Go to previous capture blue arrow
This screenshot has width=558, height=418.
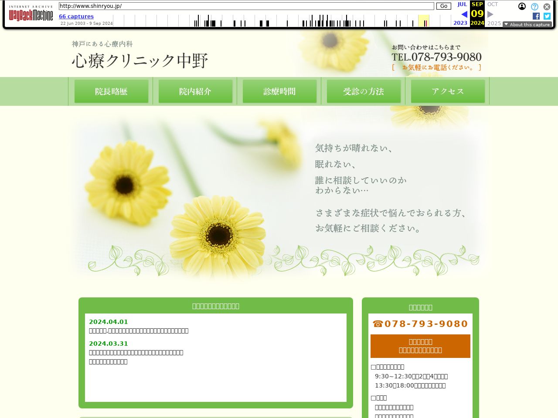pyautogui.click(x=464, y=14)
